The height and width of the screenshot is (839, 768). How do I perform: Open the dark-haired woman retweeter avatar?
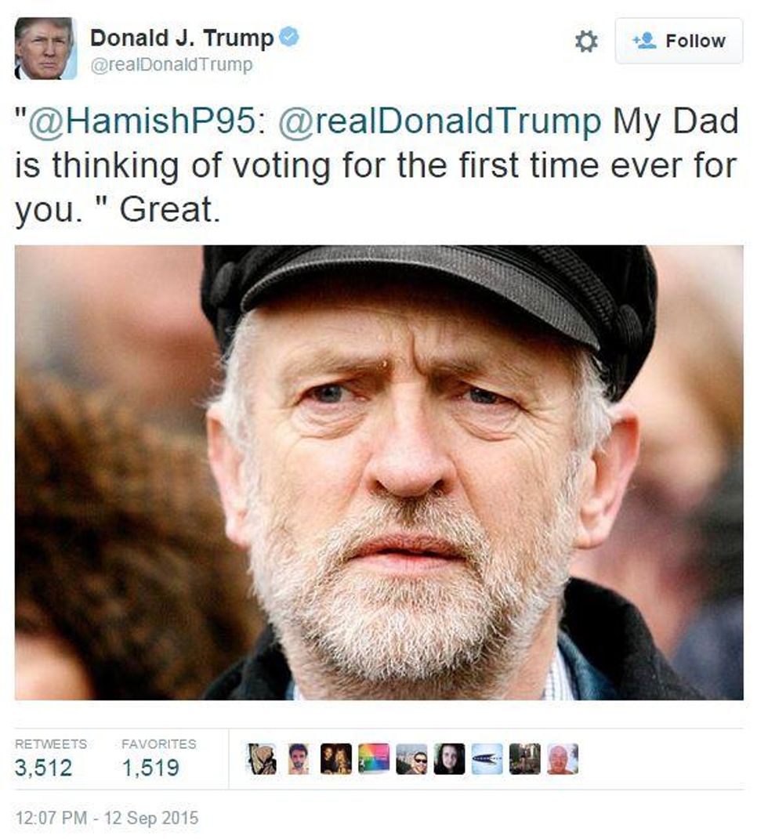point(449,759)
